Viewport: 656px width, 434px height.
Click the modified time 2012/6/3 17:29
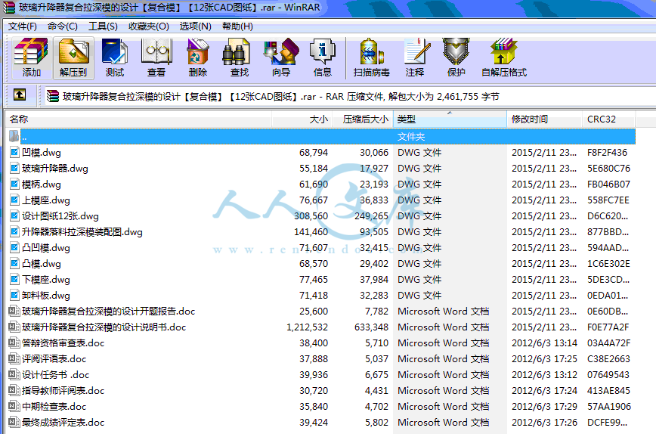coord(544,406)
